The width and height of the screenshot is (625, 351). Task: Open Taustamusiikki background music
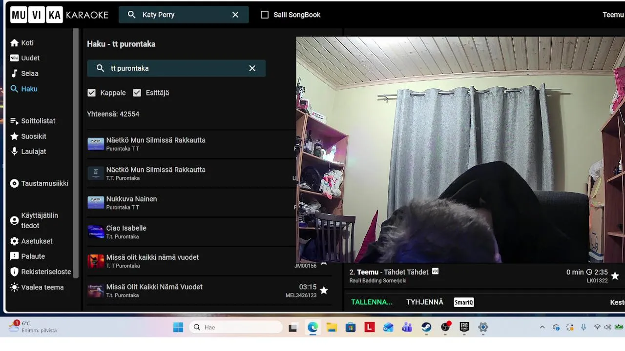click(x=39, y=184)
